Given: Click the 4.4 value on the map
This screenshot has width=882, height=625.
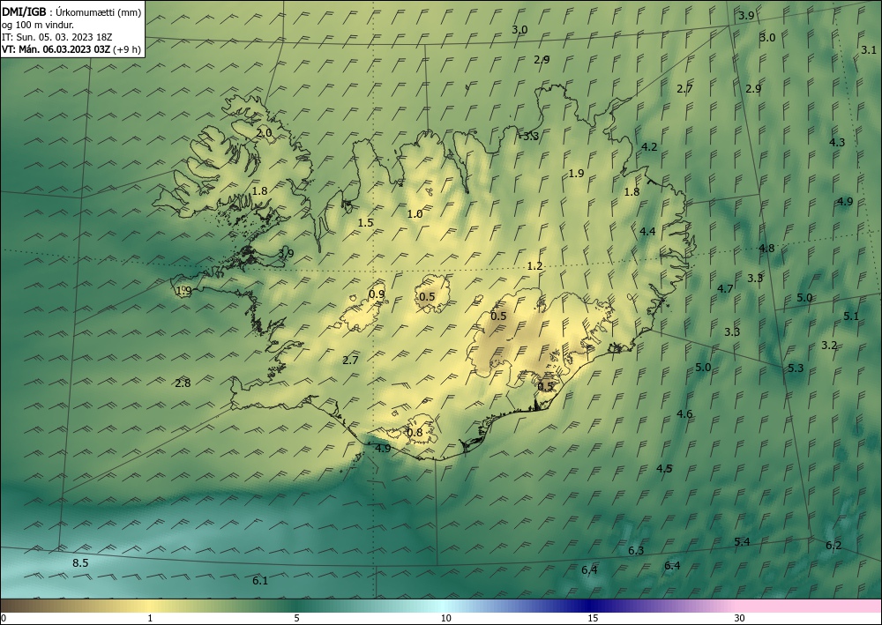Looking at the screenshot, I should tap(647, 231).
